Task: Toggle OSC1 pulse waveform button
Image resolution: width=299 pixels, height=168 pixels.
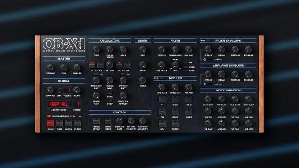Action: (x=100, y=64)
